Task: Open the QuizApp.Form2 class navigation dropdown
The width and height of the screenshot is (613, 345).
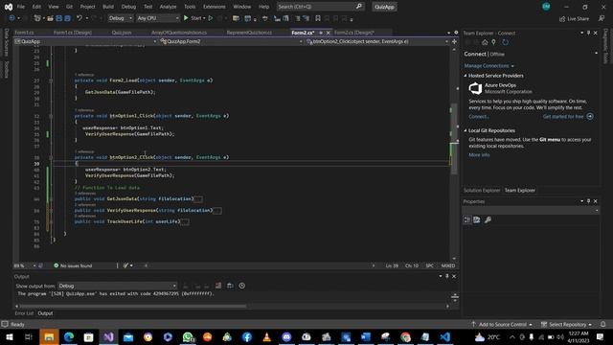Action: pos(231,41)
